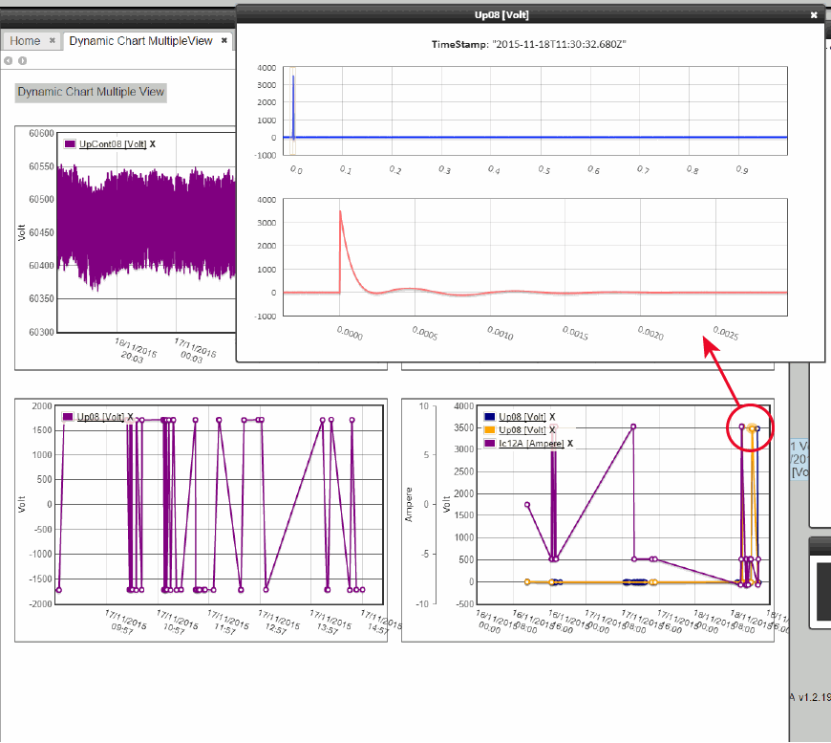This screenshot has height=743, width=831.
Task: Close the Dynamic Chart MultipleView tab
Action: pos(224,41)
